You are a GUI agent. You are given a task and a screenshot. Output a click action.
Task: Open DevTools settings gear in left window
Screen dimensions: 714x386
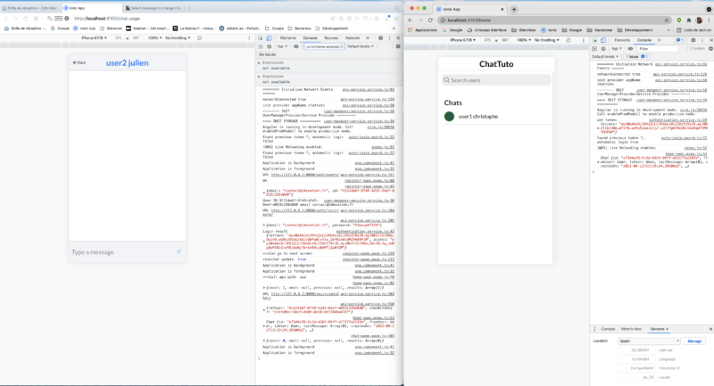click(381, 38)
